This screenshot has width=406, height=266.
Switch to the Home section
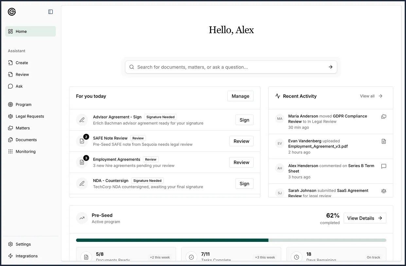coord(21,31)
